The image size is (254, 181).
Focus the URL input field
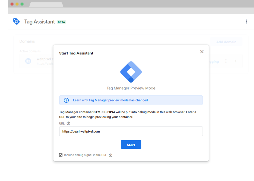click(131, 131)
